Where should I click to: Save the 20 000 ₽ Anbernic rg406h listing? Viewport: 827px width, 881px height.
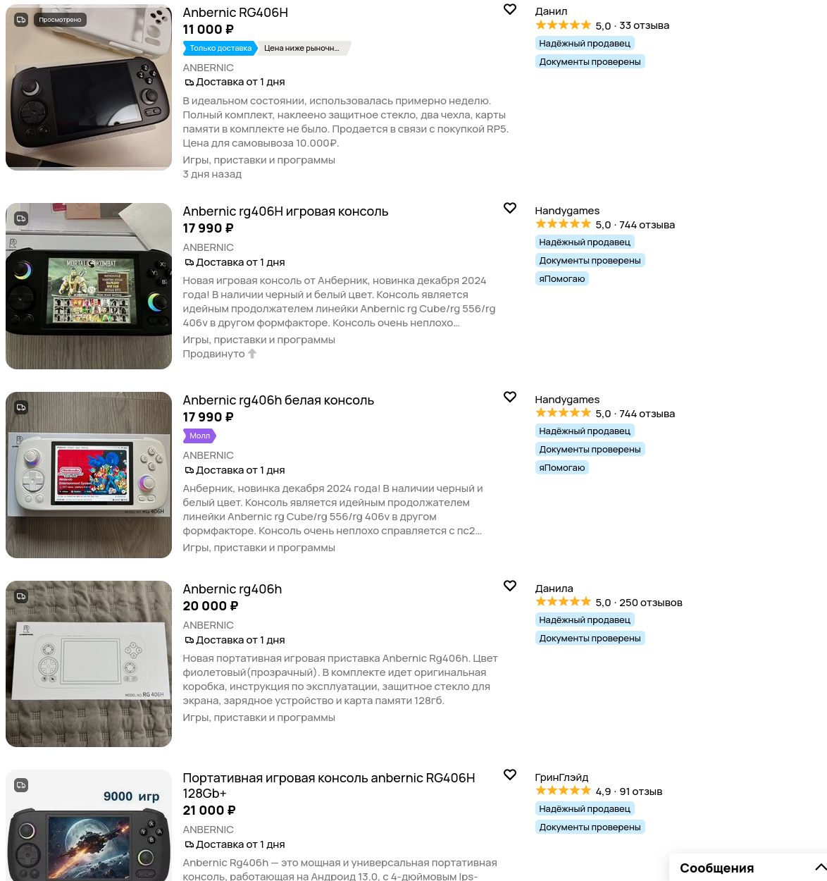pos(510,586)
